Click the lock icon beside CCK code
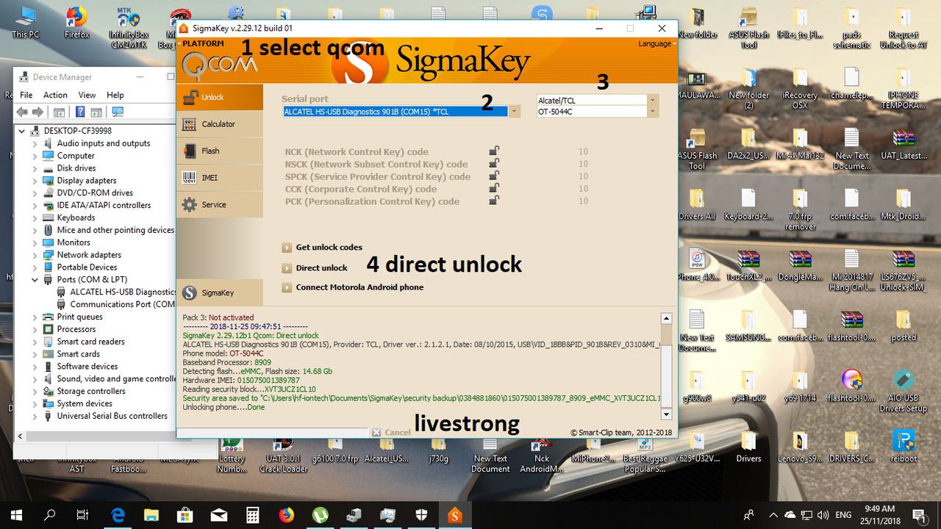 tap(495, 189)
